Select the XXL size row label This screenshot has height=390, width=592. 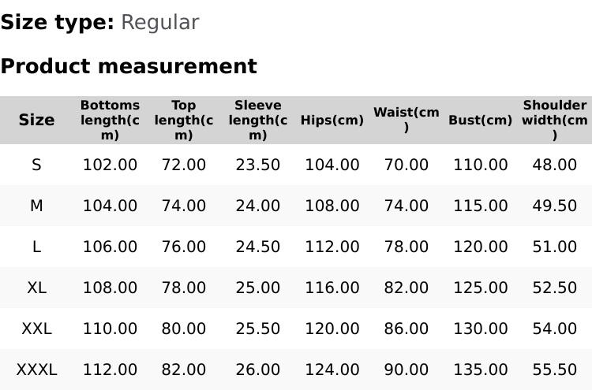pyautogui.click(x=36, y=329)
